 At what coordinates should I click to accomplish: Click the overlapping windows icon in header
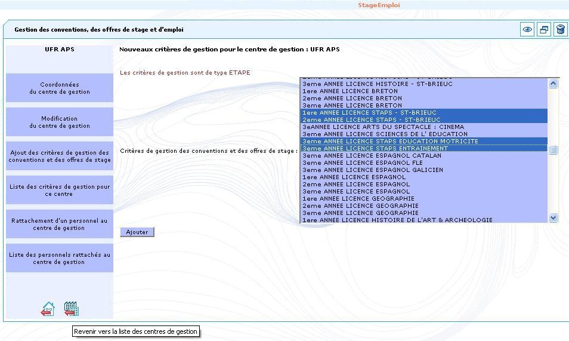[543, 30]
